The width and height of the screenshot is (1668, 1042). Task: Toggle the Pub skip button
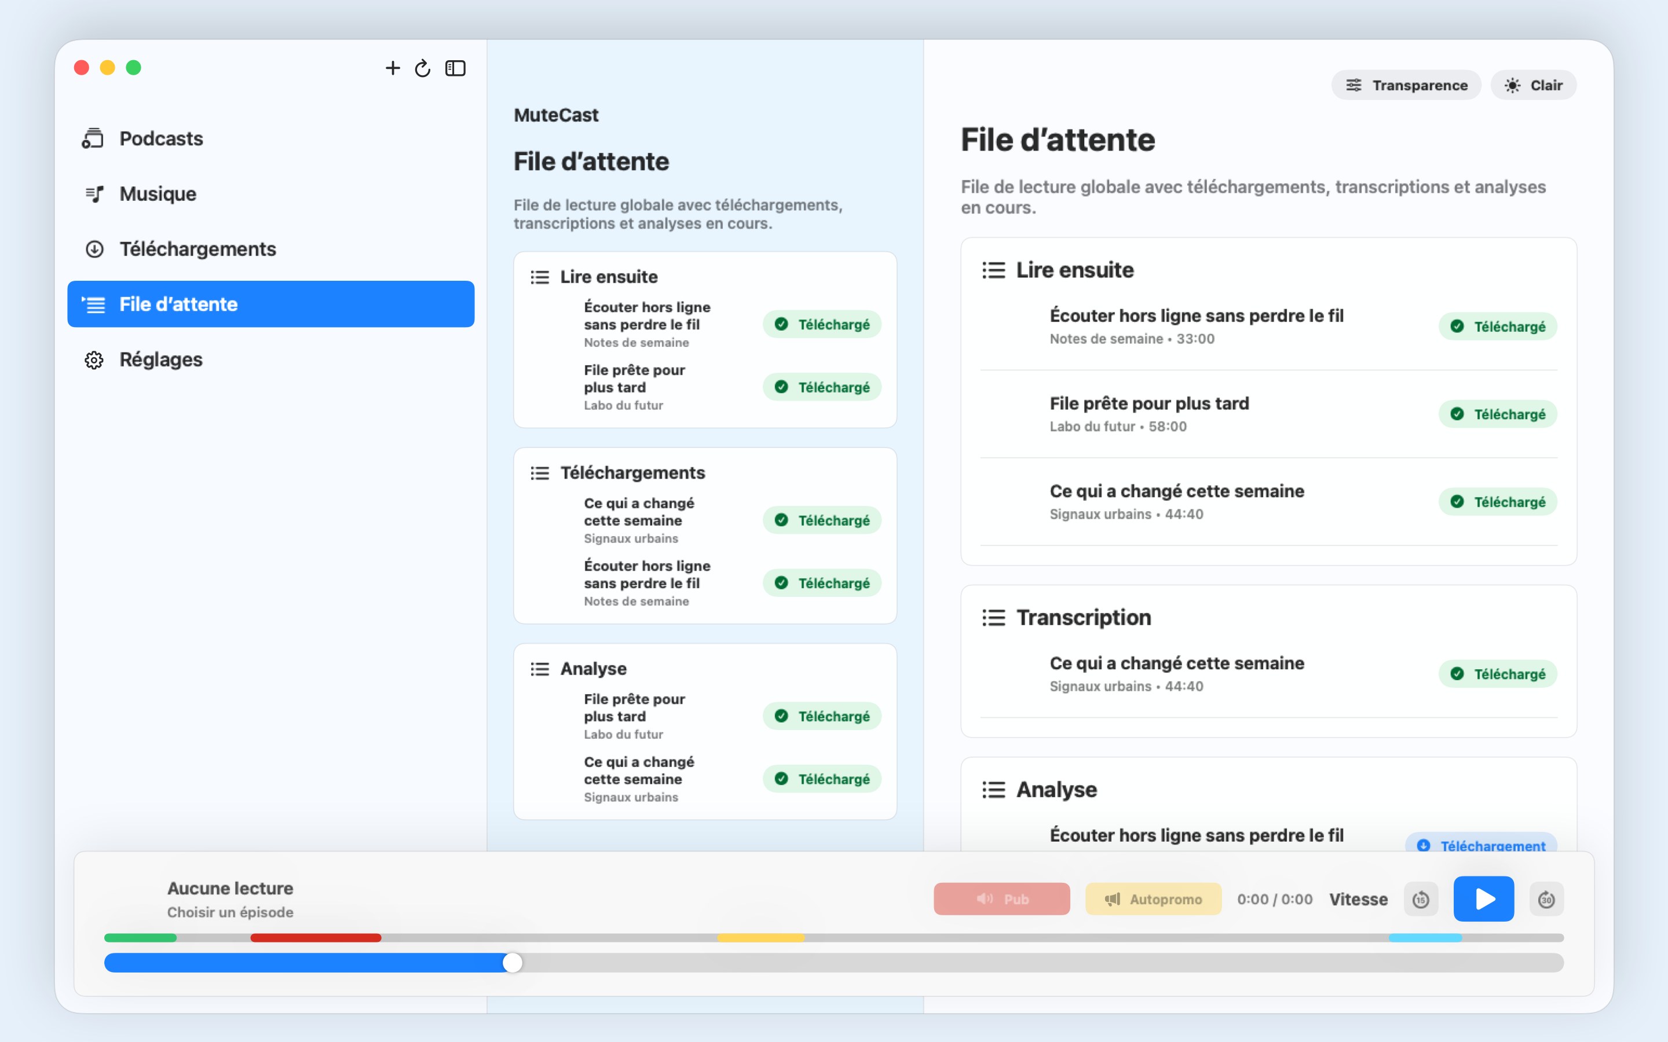(x=1001, y=898)
